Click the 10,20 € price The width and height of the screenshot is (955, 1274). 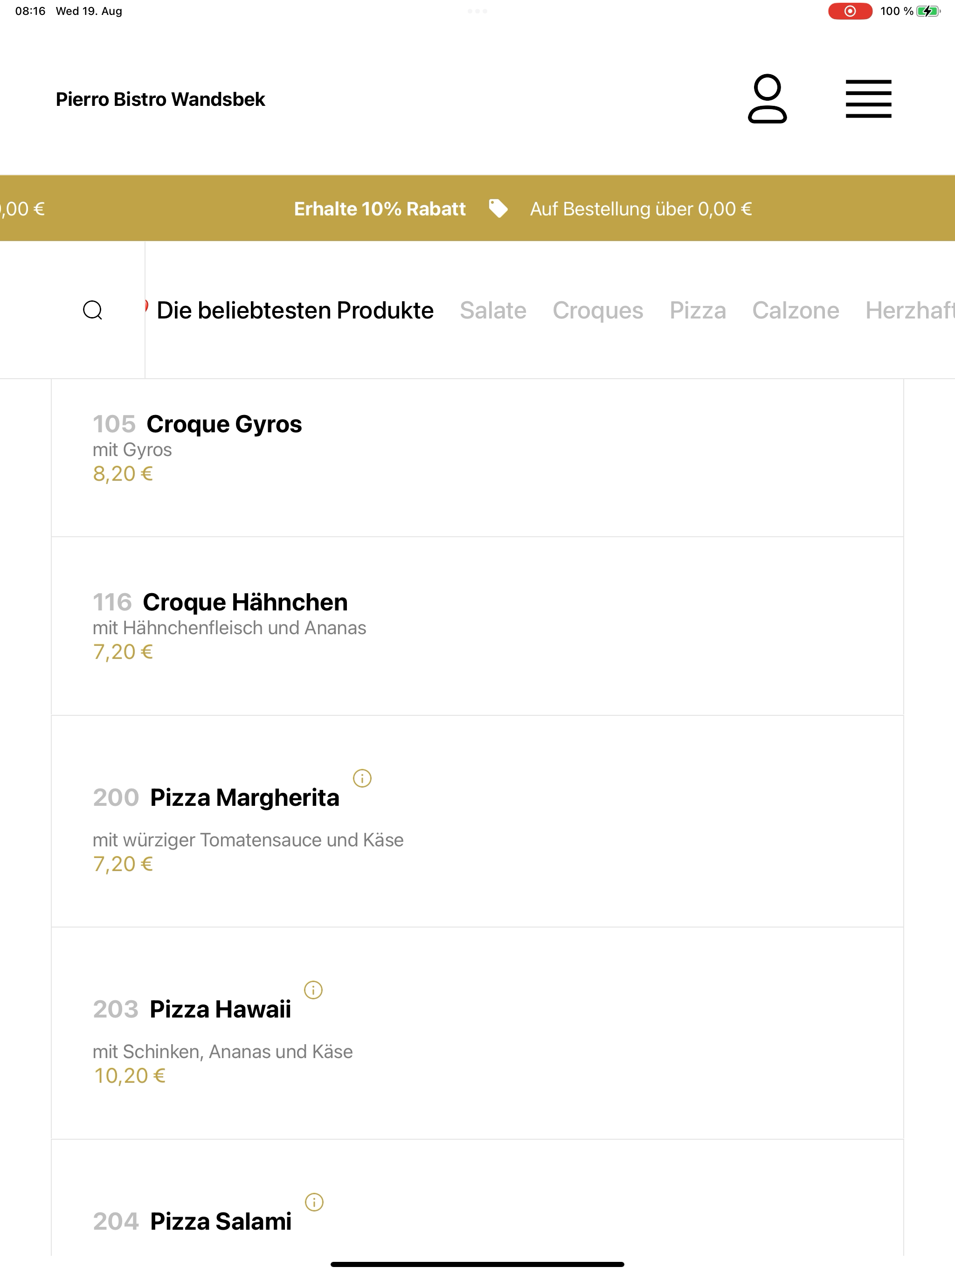[x=130, y=1076]
